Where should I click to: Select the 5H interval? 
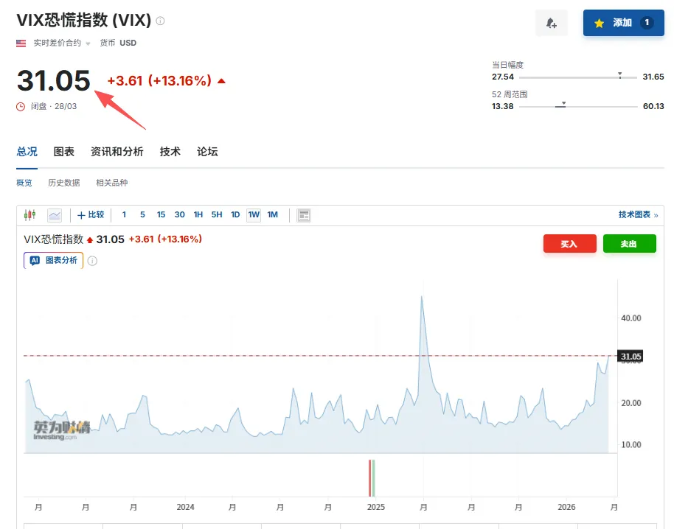pos(217,214)
